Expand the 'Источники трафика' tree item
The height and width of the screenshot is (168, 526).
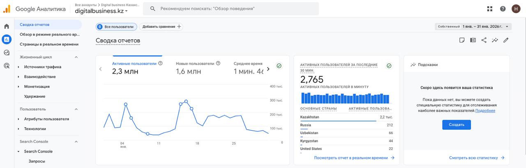[19, 67]
